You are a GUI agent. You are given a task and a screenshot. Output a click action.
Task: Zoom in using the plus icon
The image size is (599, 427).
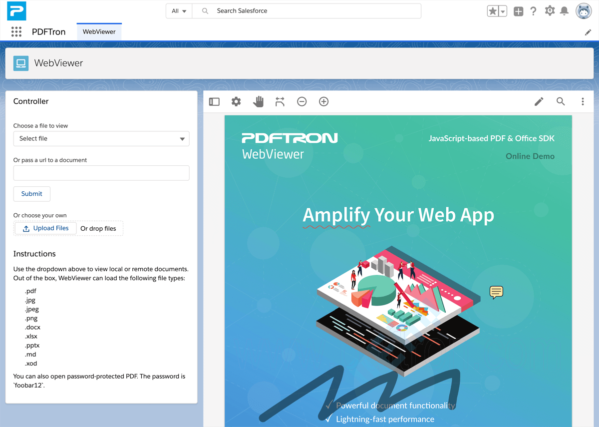pos(323,101)
